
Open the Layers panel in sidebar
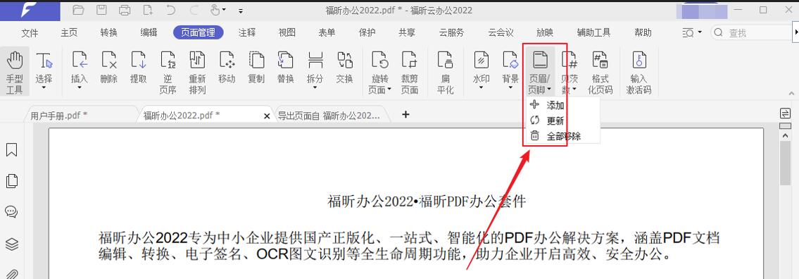point(11,244)
